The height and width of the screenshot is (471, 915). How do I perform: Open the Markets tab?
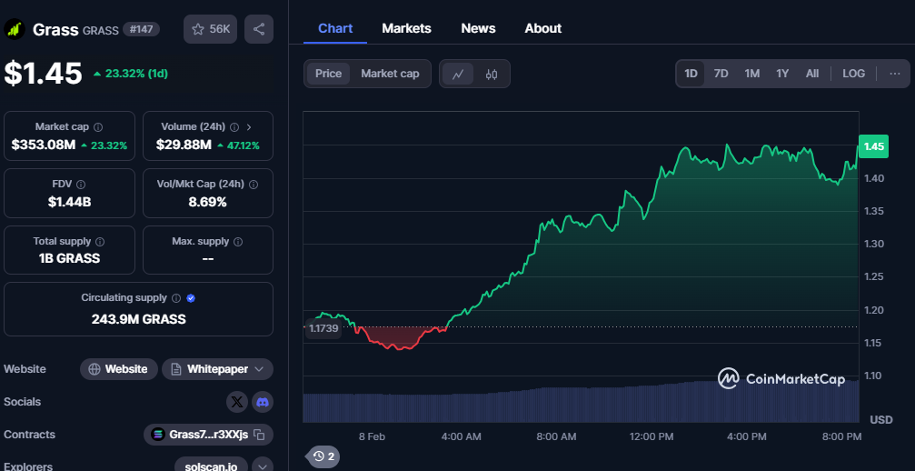click(406, 28)
